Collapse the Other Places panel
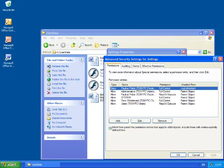The height and width of the screenshot is (168, 224). (x=82, y=103)
